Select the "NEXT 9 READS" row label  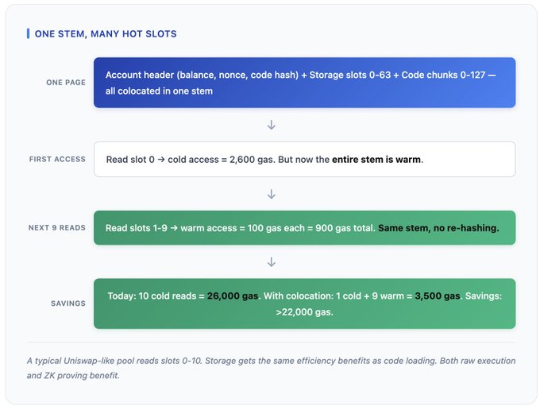pos(56,228)
